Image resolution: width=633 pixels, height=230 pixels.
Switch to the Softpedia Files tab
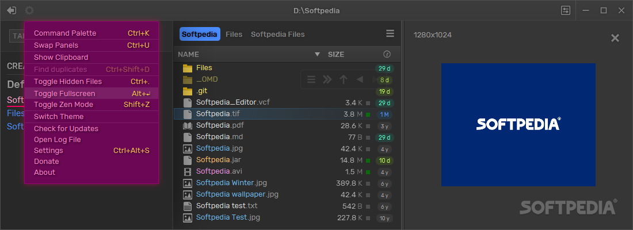(278, 34)
